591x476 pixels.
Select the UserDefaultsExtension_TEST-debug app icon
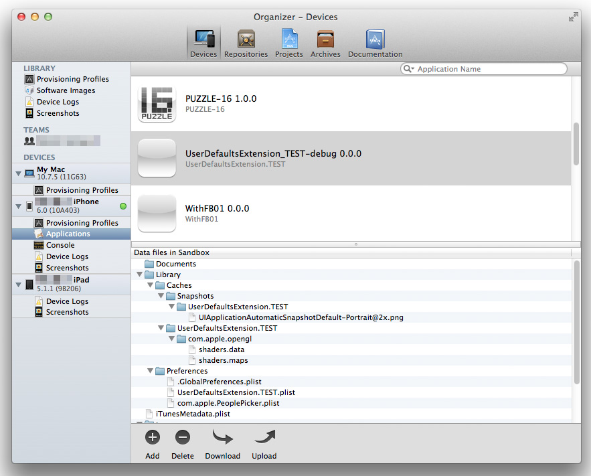(157, 158)
